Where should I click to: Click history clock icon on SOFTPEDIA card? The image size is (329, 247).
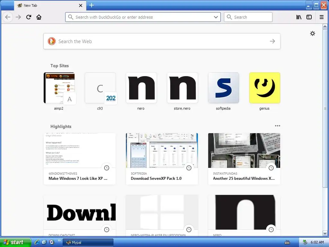coord(189,168)
